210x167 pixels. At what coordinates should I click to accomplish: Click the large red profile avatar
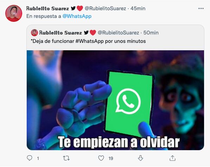point(14,13)
